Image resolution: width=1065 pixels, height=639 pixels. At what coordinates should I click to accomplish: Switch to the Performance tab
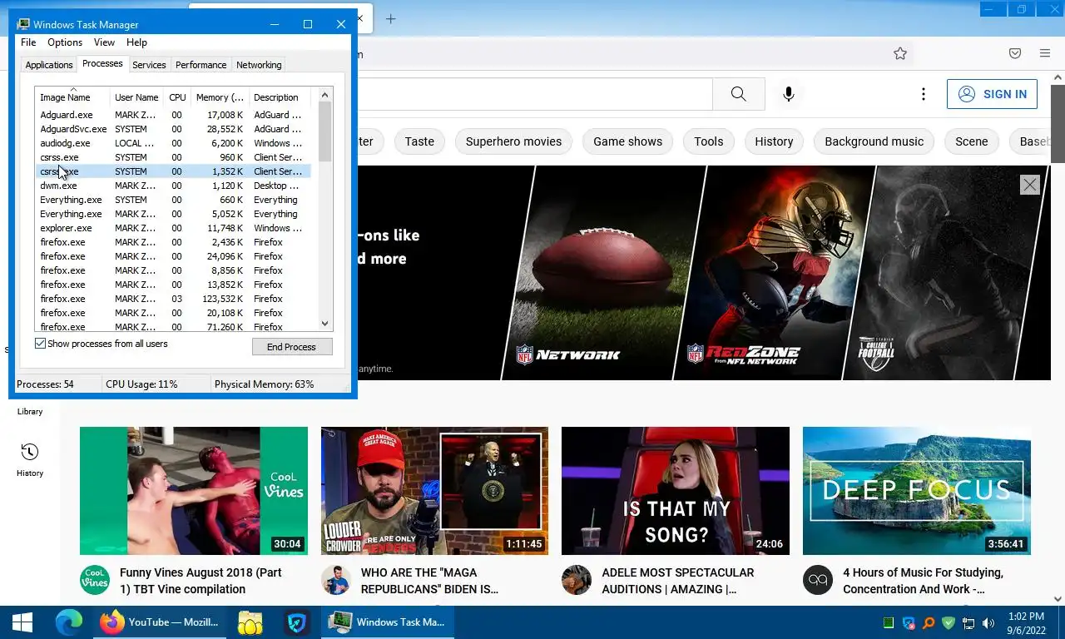click(201, 65)
